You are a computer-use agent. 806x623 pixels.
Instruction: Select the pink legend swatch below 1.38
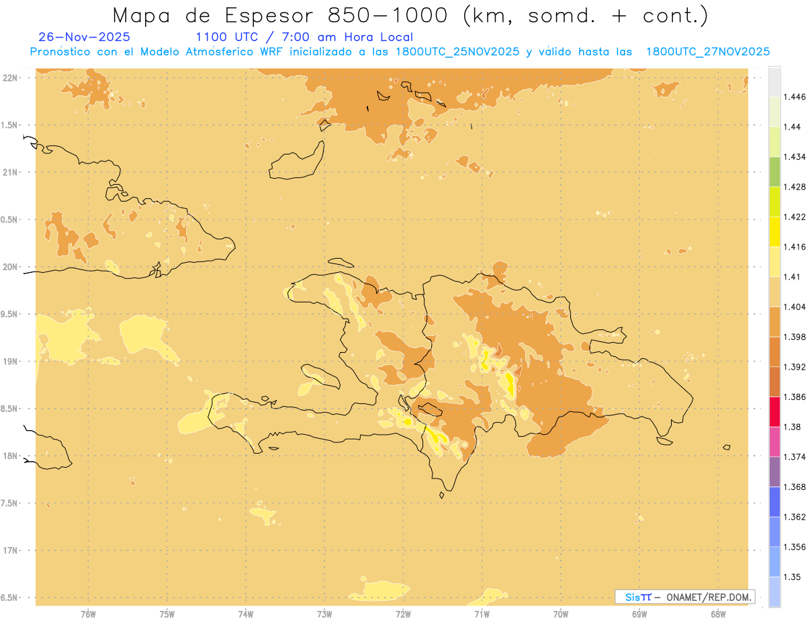[x=774, y=442]
